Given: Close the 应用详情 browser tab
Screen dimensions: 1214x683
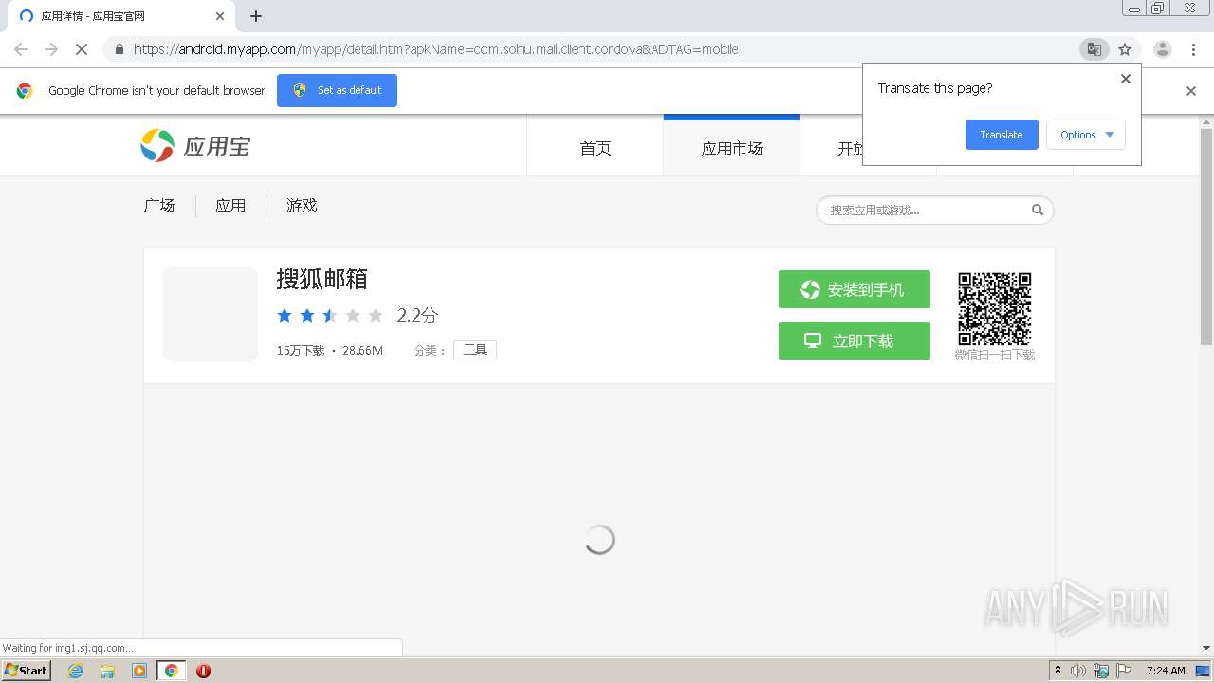Looking at the screenshot, I should point(220,16).
